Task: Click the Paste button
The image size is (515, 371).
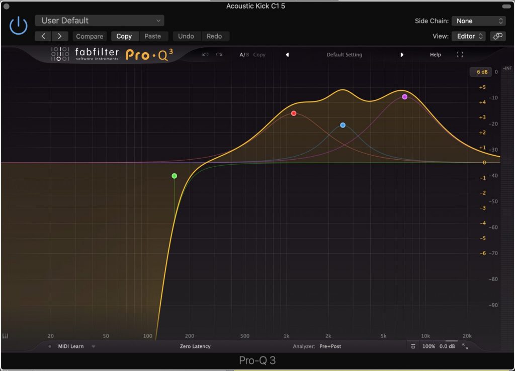Action: (153, 36)
